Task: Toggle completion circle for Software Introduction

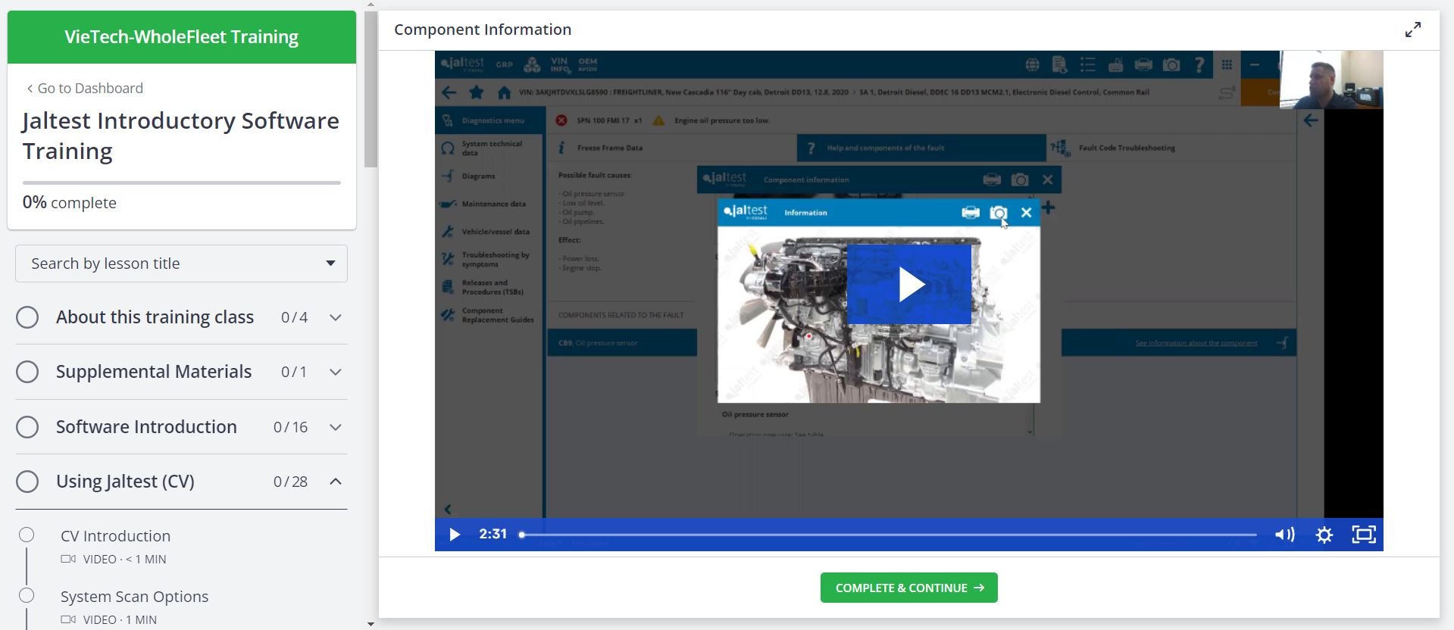Action: [x=27, y=427]
